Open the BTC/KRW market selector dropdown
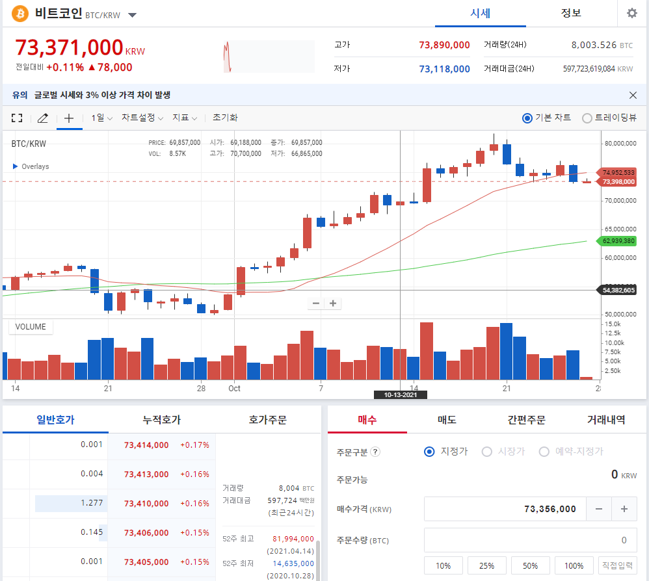649x581 pixels. pos(132,16)
